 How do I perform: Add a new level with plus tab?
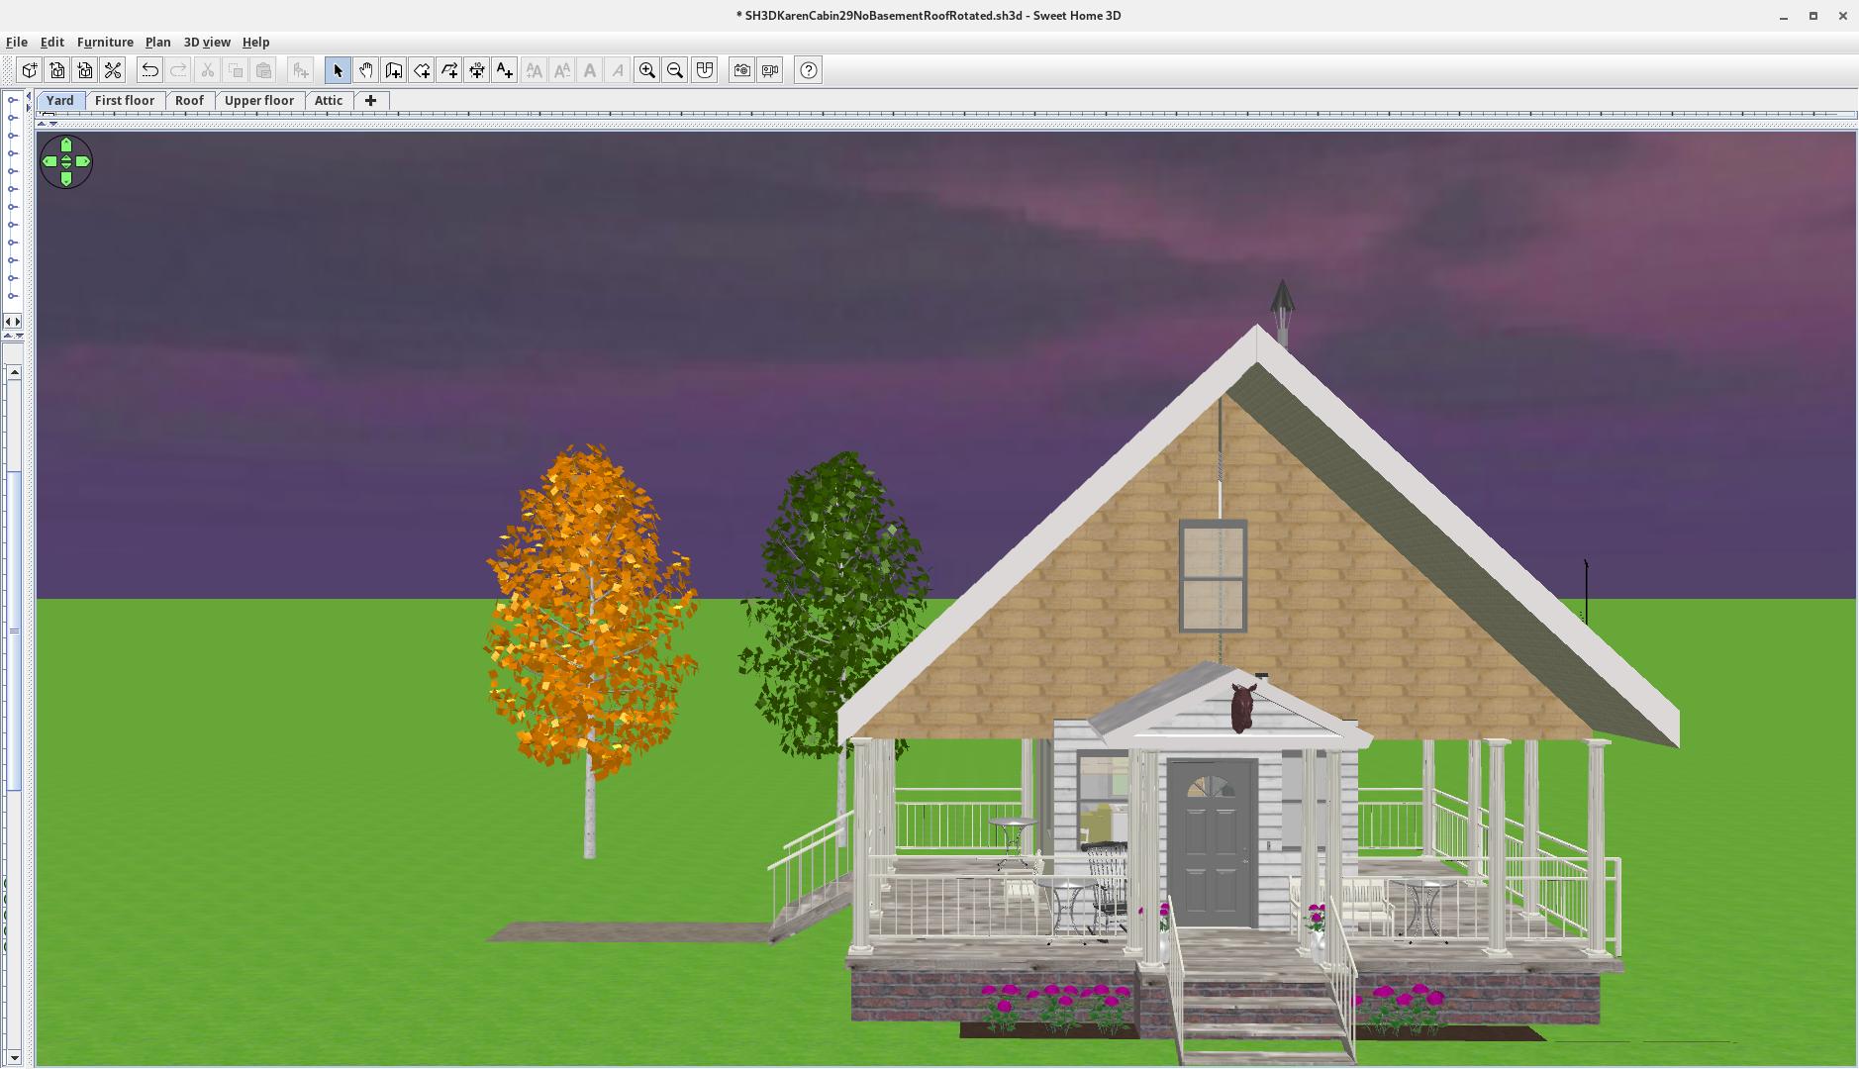pos(371,100)
